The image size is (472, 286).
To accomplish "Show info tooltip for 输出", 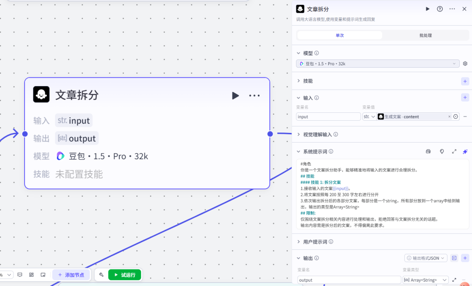I will (x=317, y=258).
